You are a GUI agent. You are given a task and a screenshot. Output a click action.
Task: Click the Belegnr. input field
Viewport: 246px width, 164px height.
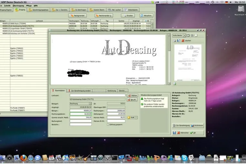[81, 111]
